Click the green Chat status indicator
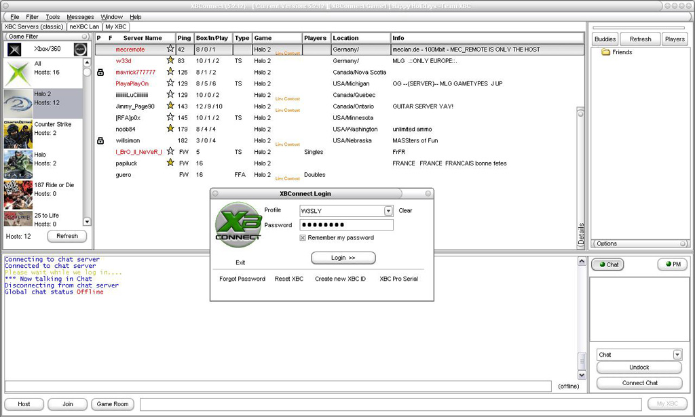Screen dimensions: 695x417 [602, 264]
